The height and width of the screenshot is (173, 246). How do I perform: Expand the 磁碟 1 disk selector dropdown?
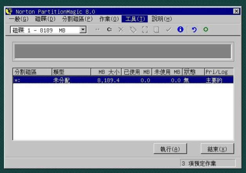(x=83, y=30)
